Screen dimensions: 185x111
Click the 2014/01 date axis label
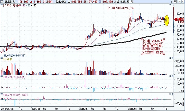pos(36,109)
